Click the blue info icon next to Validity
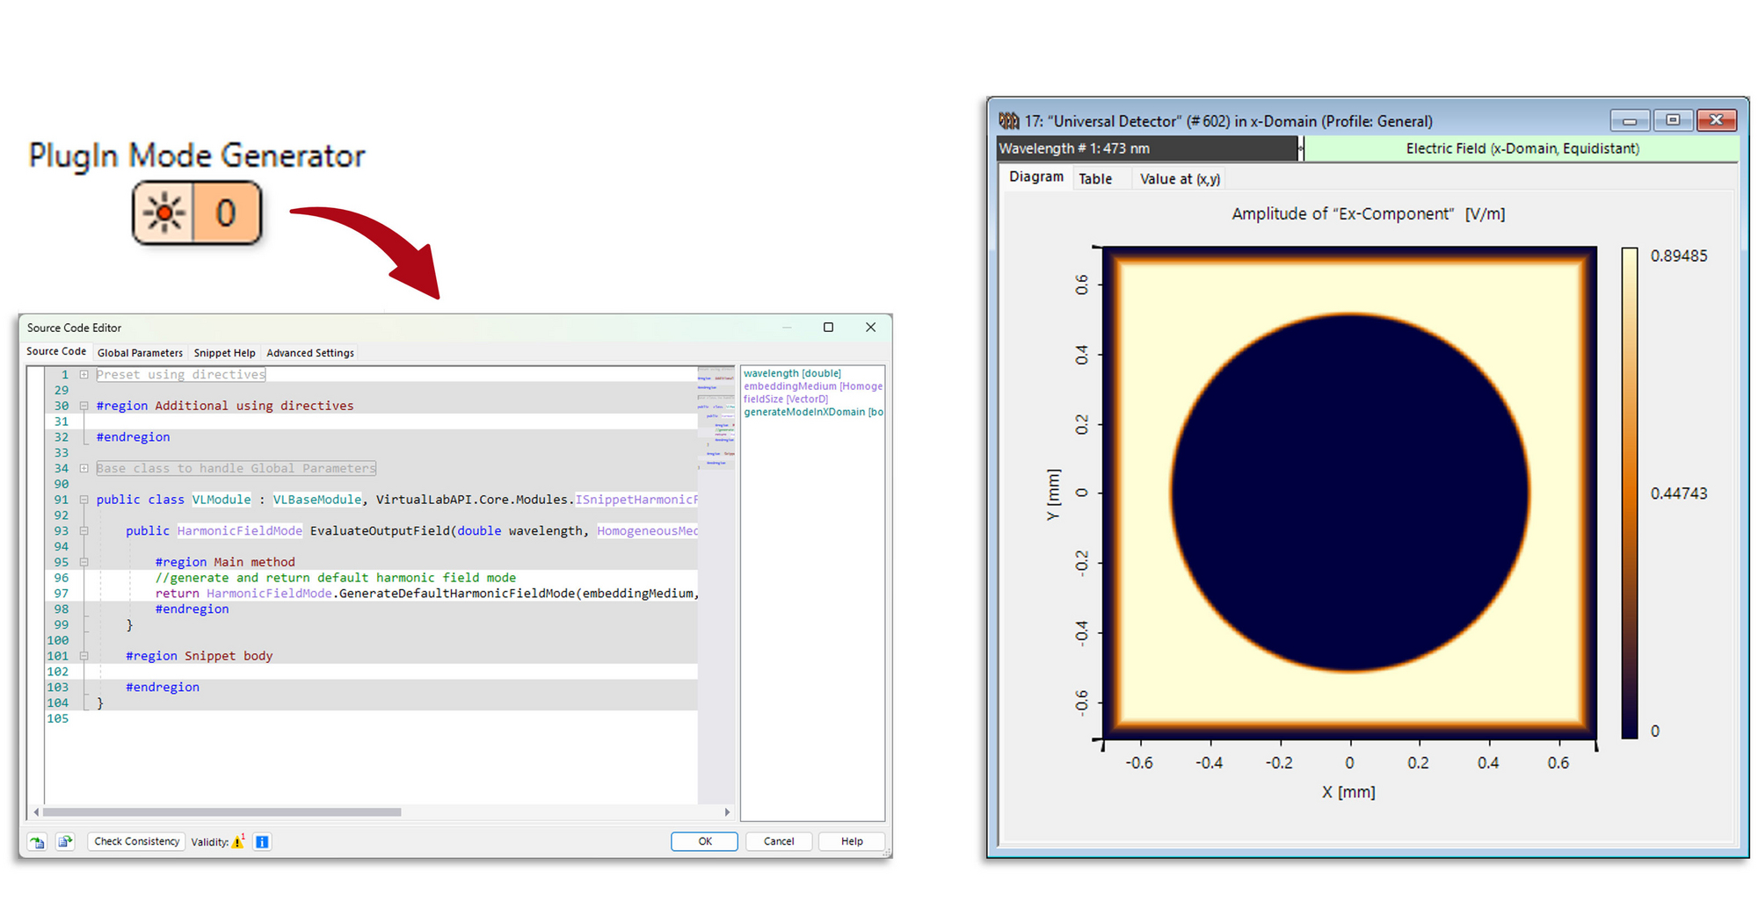 pyautogui.click(x=262, y=842)
